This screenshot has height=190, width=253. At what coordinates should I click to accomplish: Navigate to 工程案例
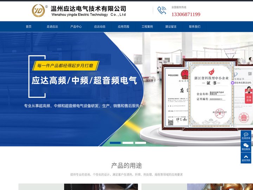147,27
